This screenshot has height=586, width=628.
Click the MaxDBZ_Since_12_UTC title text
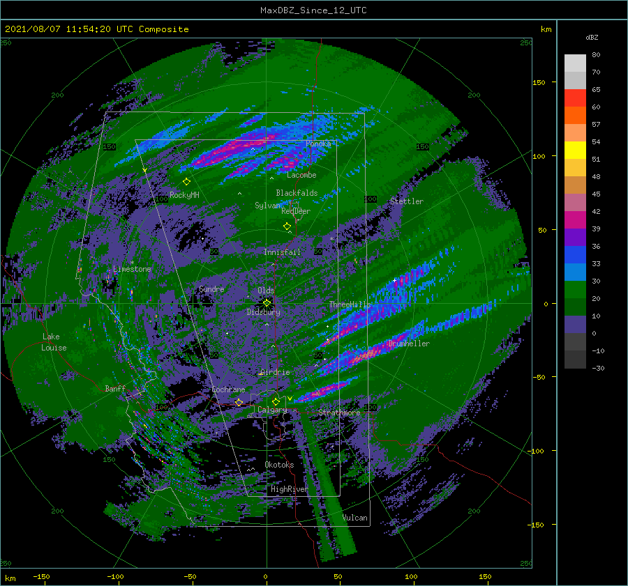pyautogui.click(x=313, y=10)
